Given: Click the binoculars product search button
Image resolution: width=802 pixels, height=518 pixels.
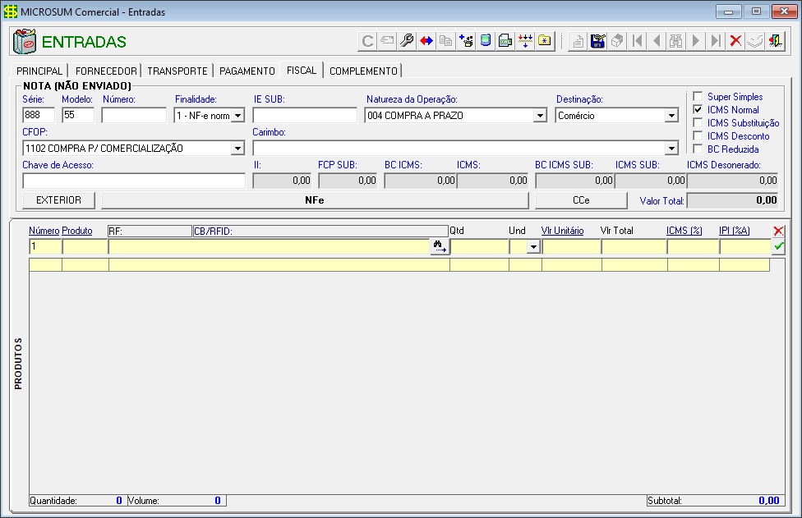Looking at the screenshot, I should 440,246.
